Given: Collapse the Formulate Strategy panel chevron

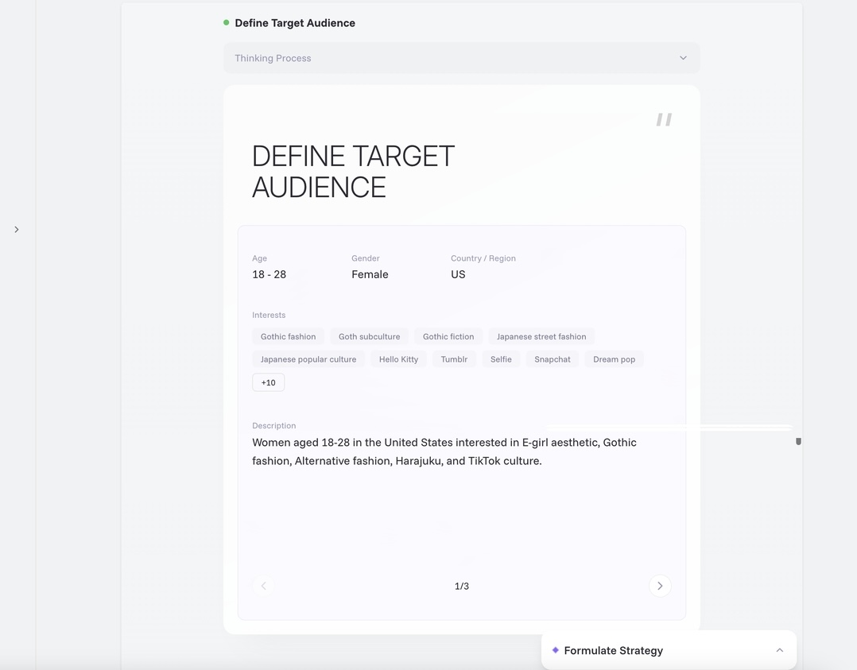Looking at the screenshot, I should coord(779,650).
